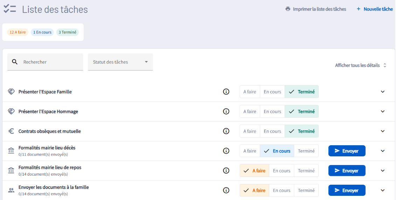Image resolution: width=396 pixels, height=200 pixels.
Task: Filter by the 3 Terminé chip
Action: coord(67,32)
